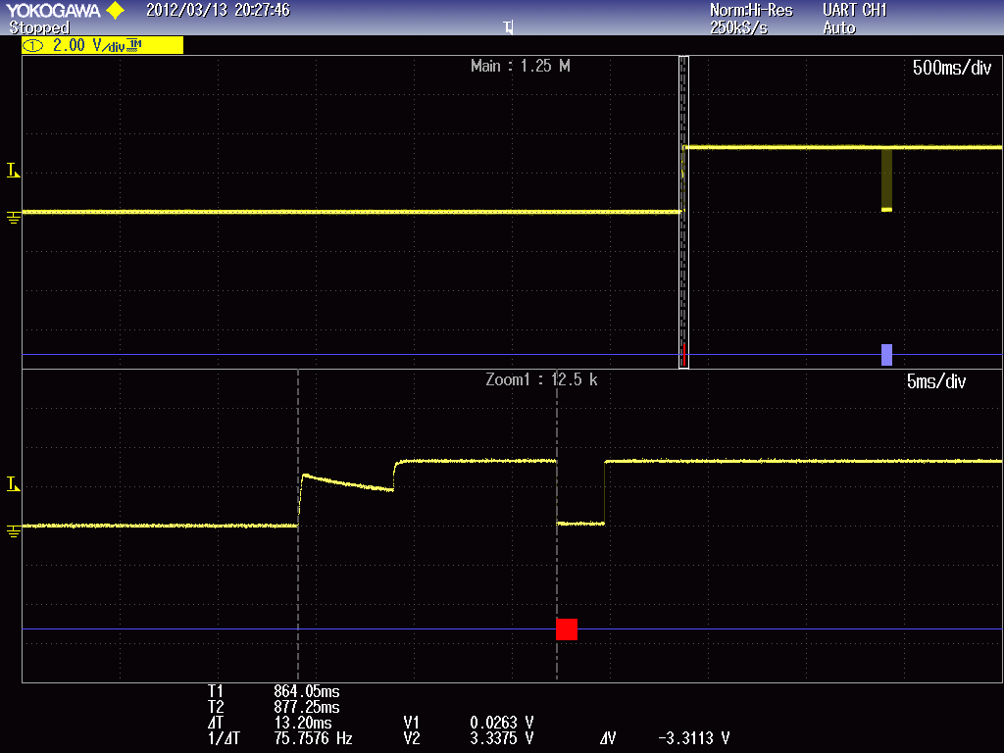This screenshot has height=753, width=1004.
Task: Click the ΔV value -3.3113 V
Action: [x=693, y=738]
